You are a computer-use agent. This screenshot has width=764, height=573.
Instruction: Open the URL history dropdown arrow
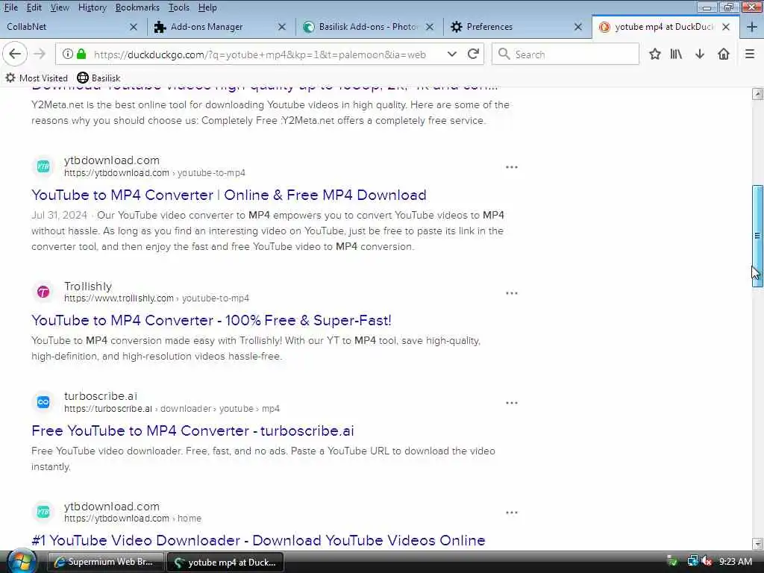[451, 54]
